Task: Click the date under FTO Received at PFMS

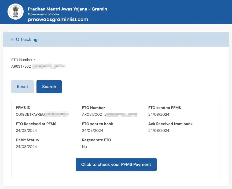Action: (26, 131)
